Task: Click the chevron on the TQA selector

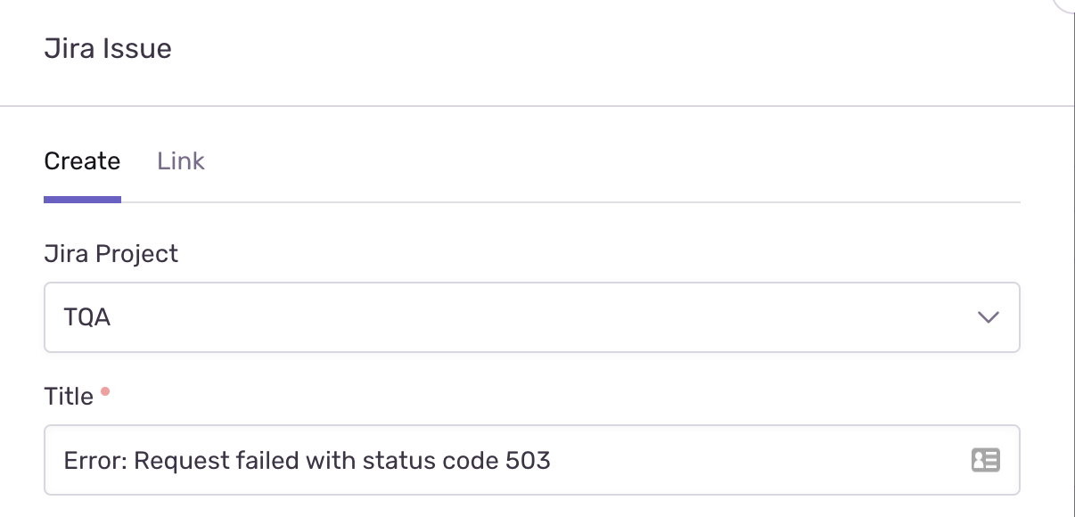Action: point(988,317)
